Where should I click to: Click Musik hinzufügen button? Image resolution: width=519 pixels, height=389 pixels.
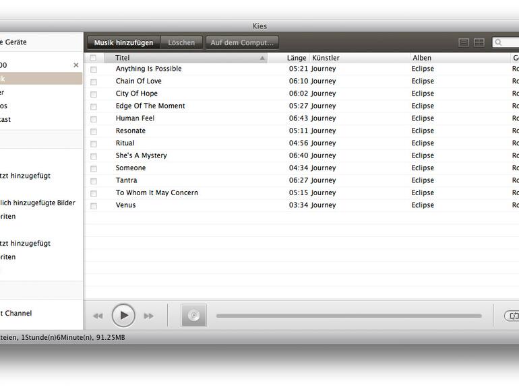click(124, 42)
